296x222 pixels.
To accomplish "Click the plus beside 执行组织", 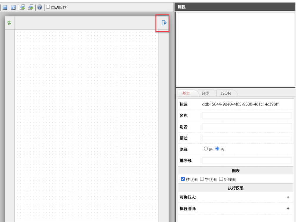I will pos(288,208).
